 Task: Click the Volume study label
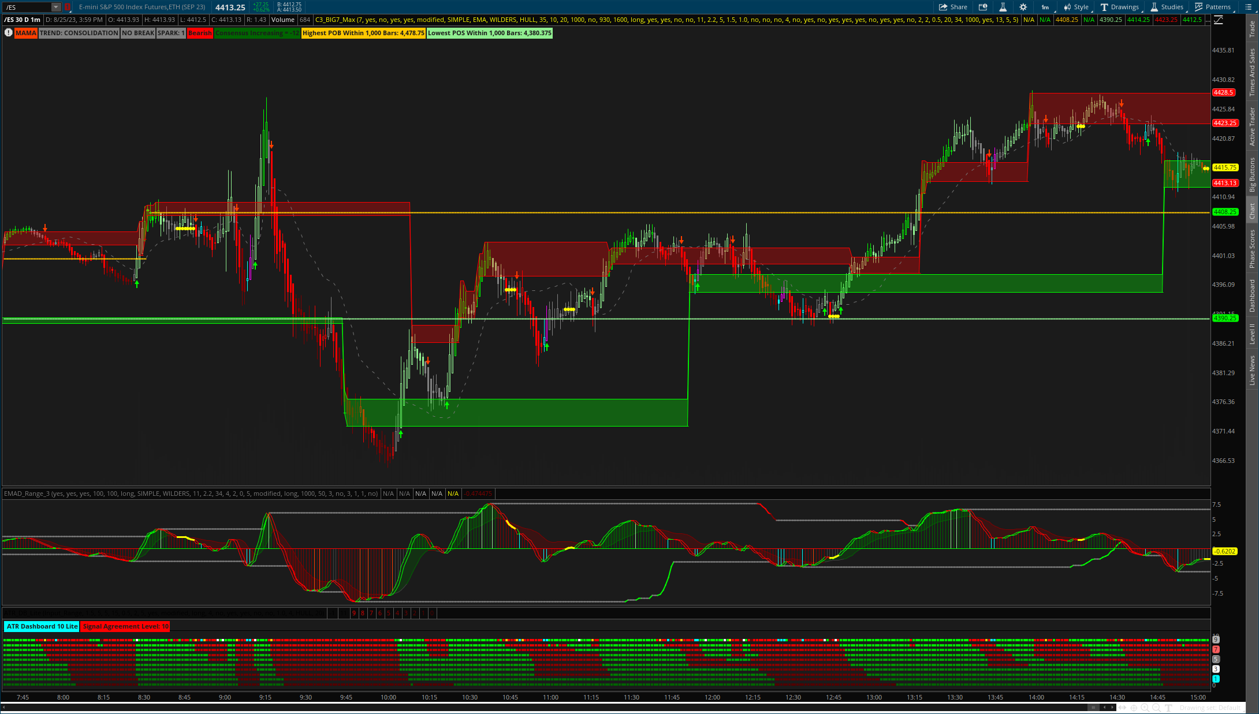[x=283, y=20]
